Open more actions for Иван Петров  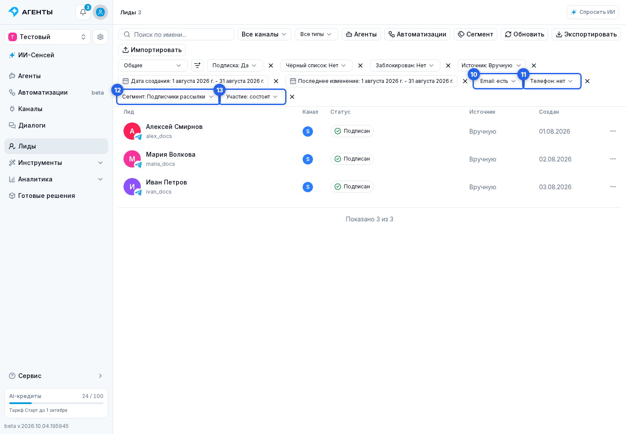point(613,187)
